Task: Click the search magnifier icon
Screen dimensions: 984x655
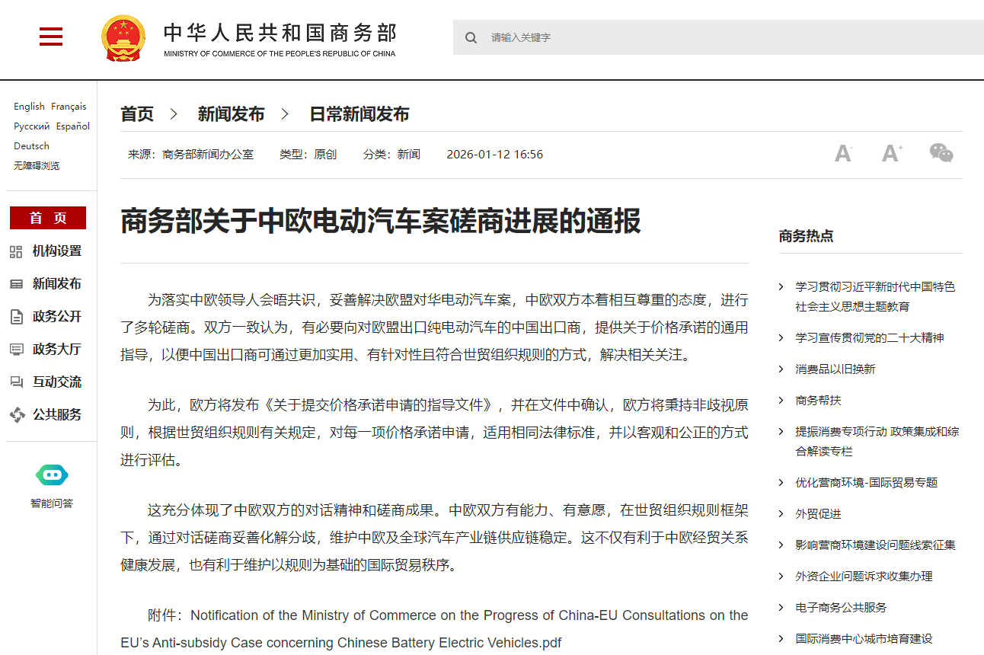Action: (471, 37)
